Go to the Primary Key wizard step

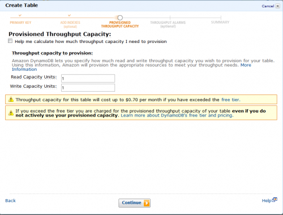[x=20, y=23]
